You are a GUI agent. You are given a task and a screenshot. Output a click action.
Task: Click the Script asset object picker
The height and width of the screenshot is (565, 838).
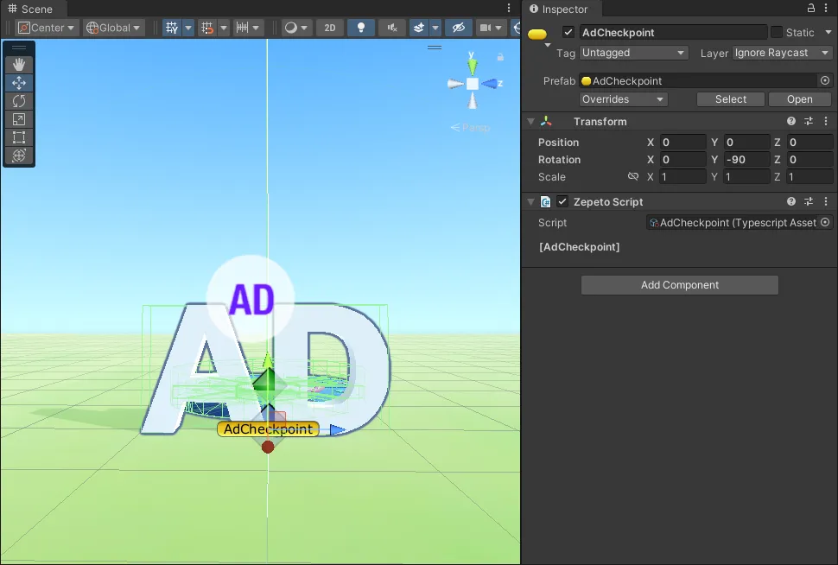[825, 222]
